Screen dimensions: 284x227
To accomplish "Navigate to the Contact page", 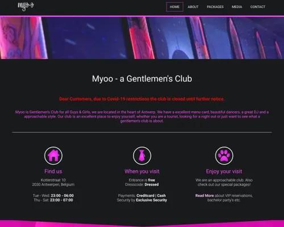I will pyautogui.click(x=258, y=7).
